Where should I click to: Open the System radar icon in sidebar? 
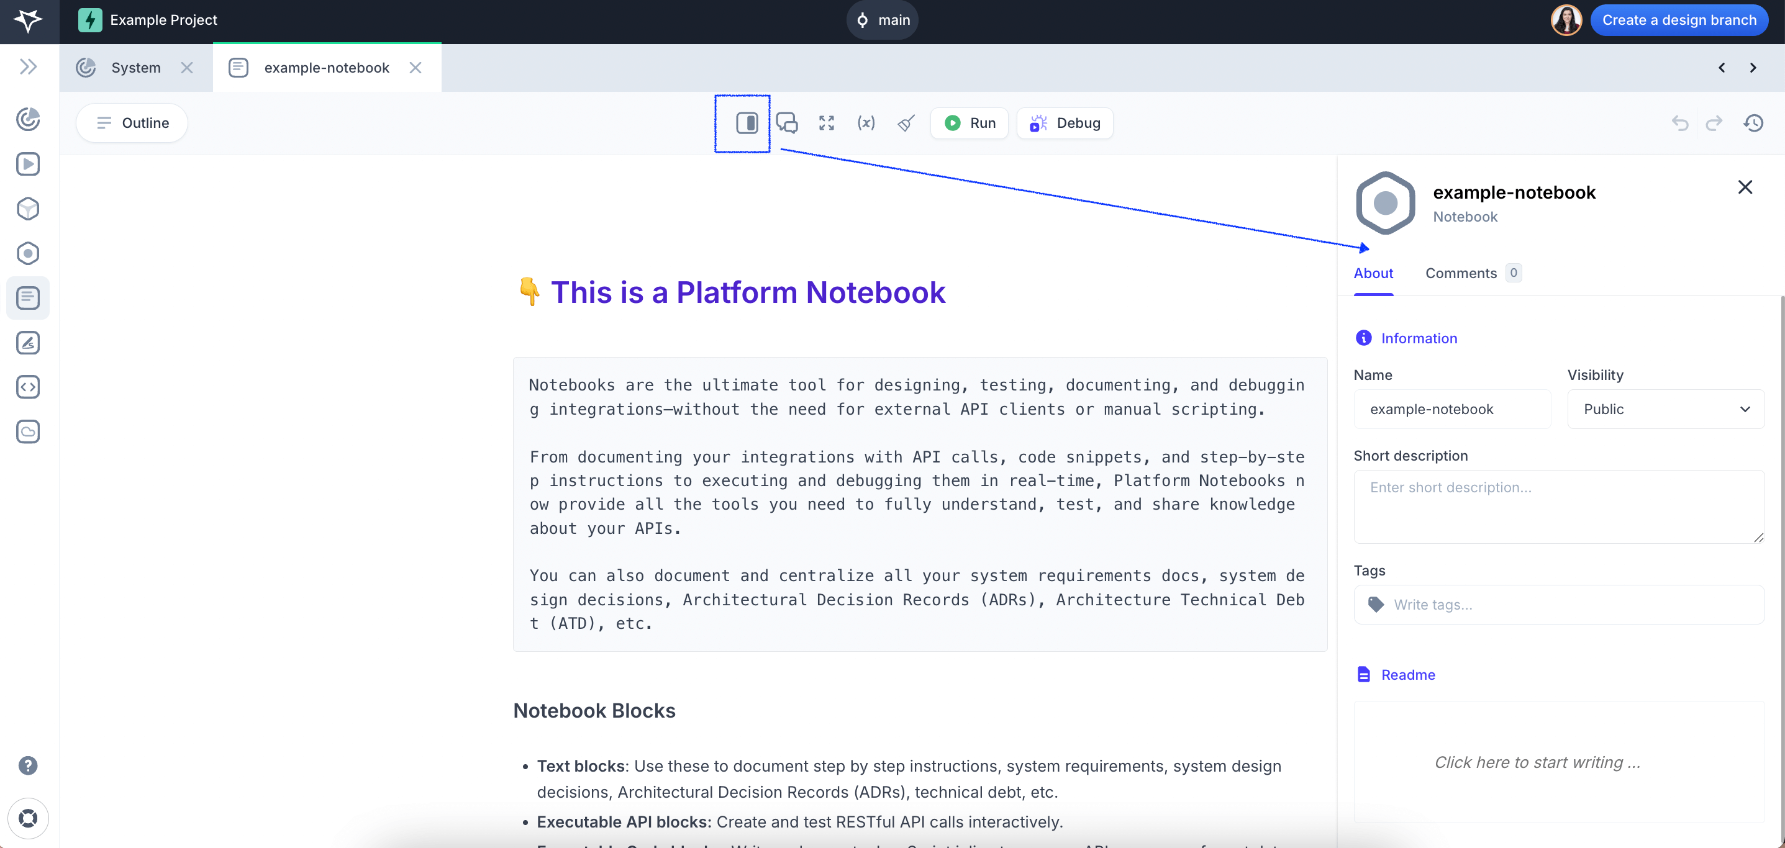click(x=28, y=119)
